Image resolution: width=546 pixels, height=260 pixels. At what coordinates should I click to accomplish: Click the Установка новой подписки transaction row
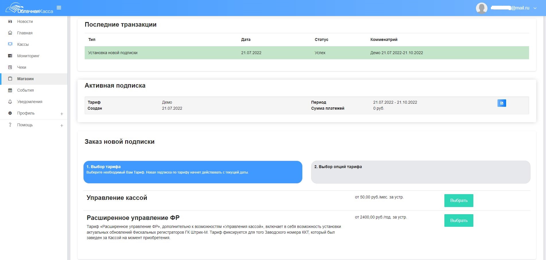pos(306,53)
